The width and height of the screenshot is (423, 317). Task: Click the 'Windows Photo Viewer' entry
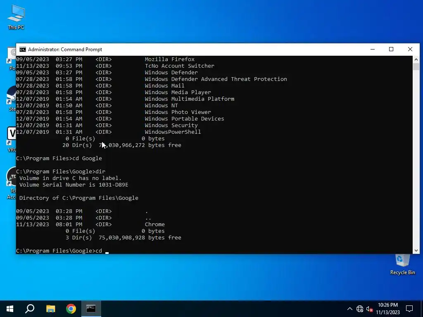178,112
